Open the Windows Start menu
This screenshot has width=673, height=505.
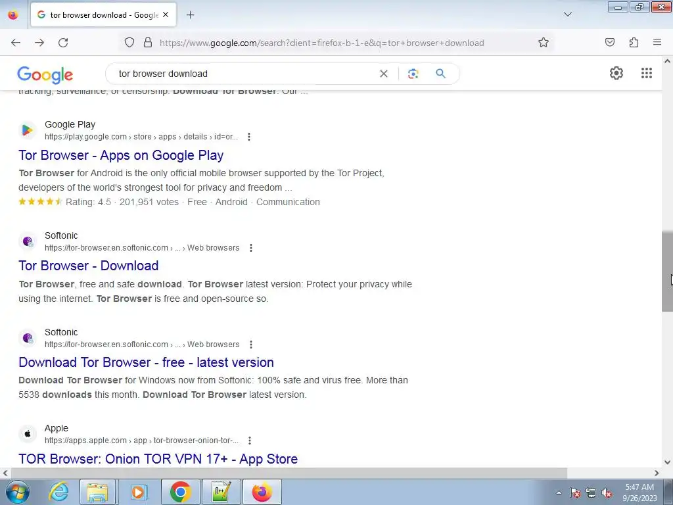[17, 492]
